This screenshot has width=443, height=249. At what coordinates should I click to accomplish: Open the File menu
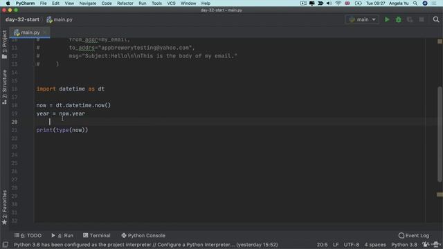[x=43, y=3]
